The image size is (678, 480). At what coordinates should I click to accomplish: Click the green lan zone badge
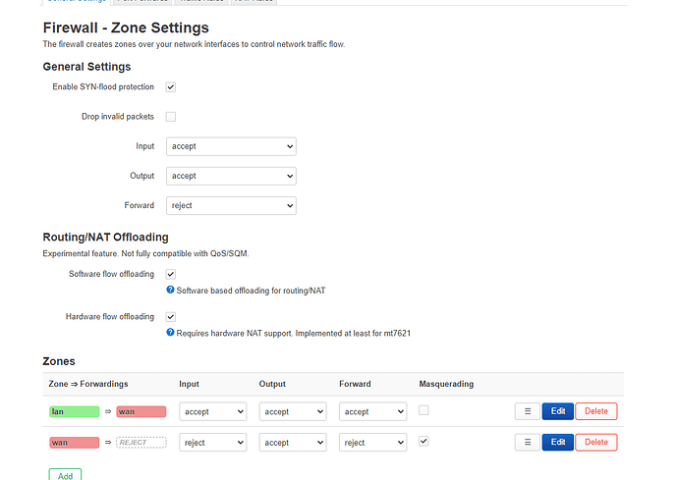coord(75,411)
